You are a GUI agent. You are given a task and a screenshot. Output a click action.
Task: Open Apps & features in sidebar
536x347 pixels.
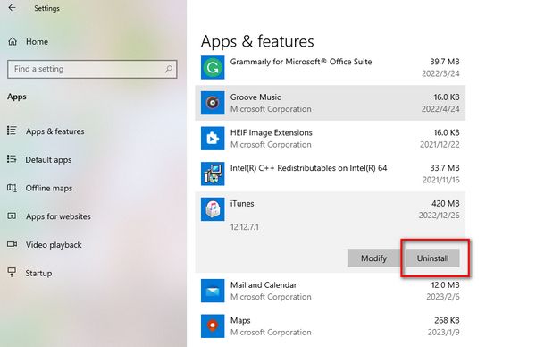[55, 131]
